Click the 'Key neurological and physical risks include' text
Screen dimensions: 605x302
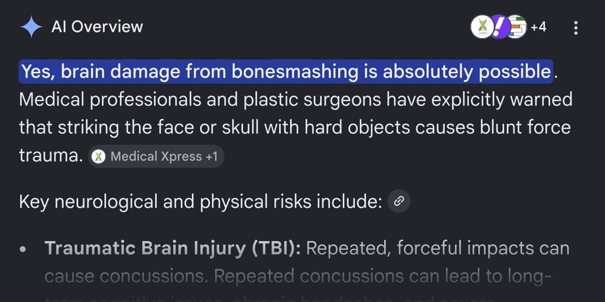(201, 202)
